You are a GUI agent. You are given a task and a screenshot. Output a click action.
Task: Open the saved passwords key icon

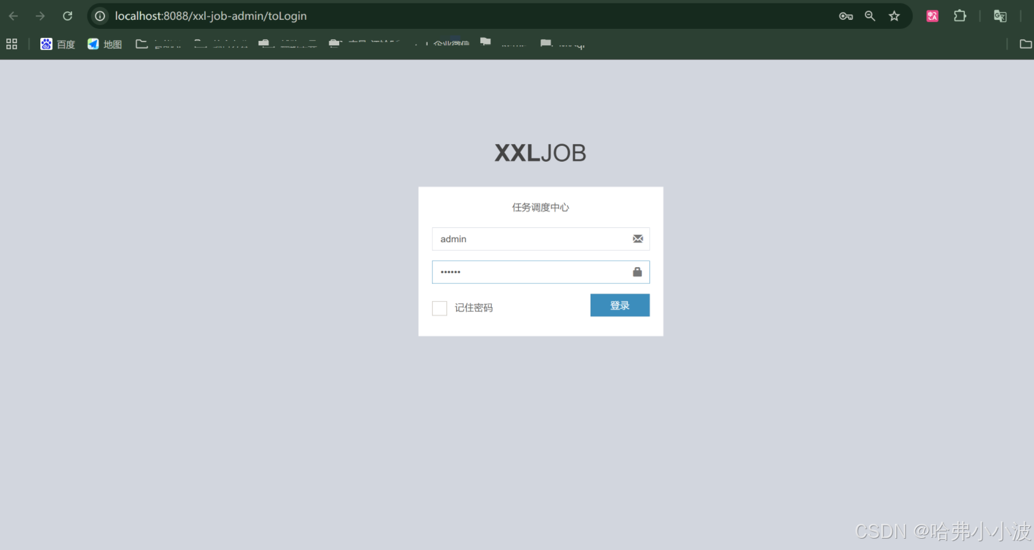pyautogui.click(x=846, y=16)
